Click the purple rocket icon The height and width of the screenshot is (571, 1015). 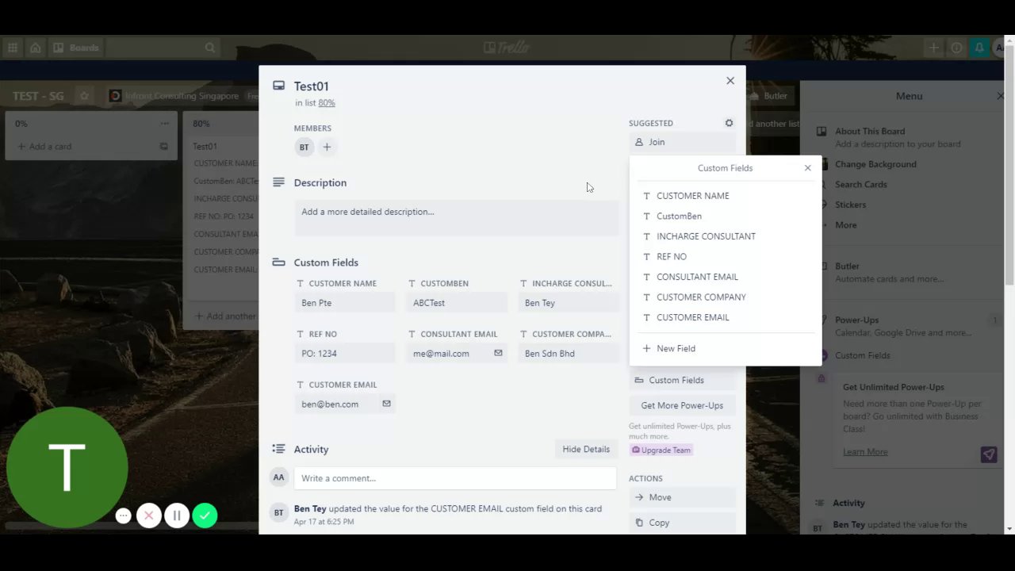tap(988, 454)
